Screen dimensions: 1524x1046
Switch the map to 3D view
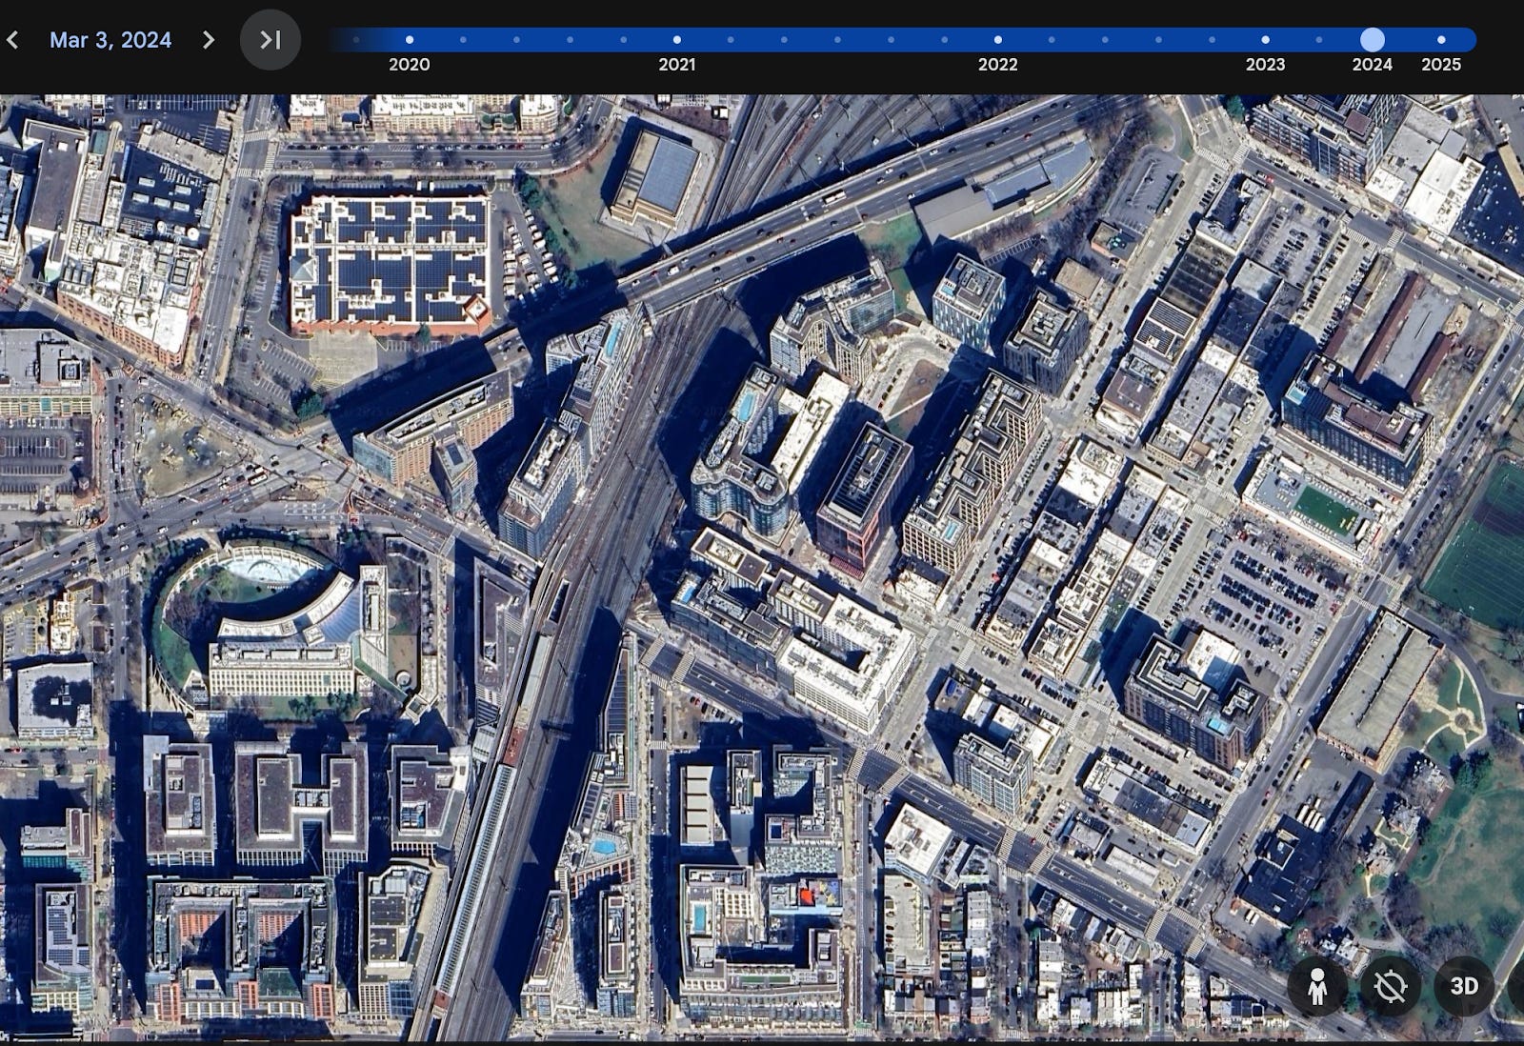coord(1464,986)
